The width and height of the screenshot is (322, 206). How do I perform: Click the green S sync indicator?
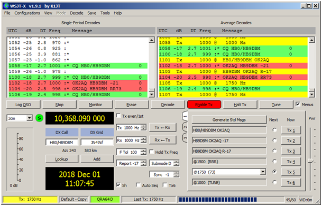click(39, 118)
